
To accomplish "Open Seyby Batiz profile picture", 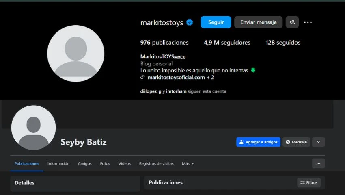I will (x=33, y=128).
